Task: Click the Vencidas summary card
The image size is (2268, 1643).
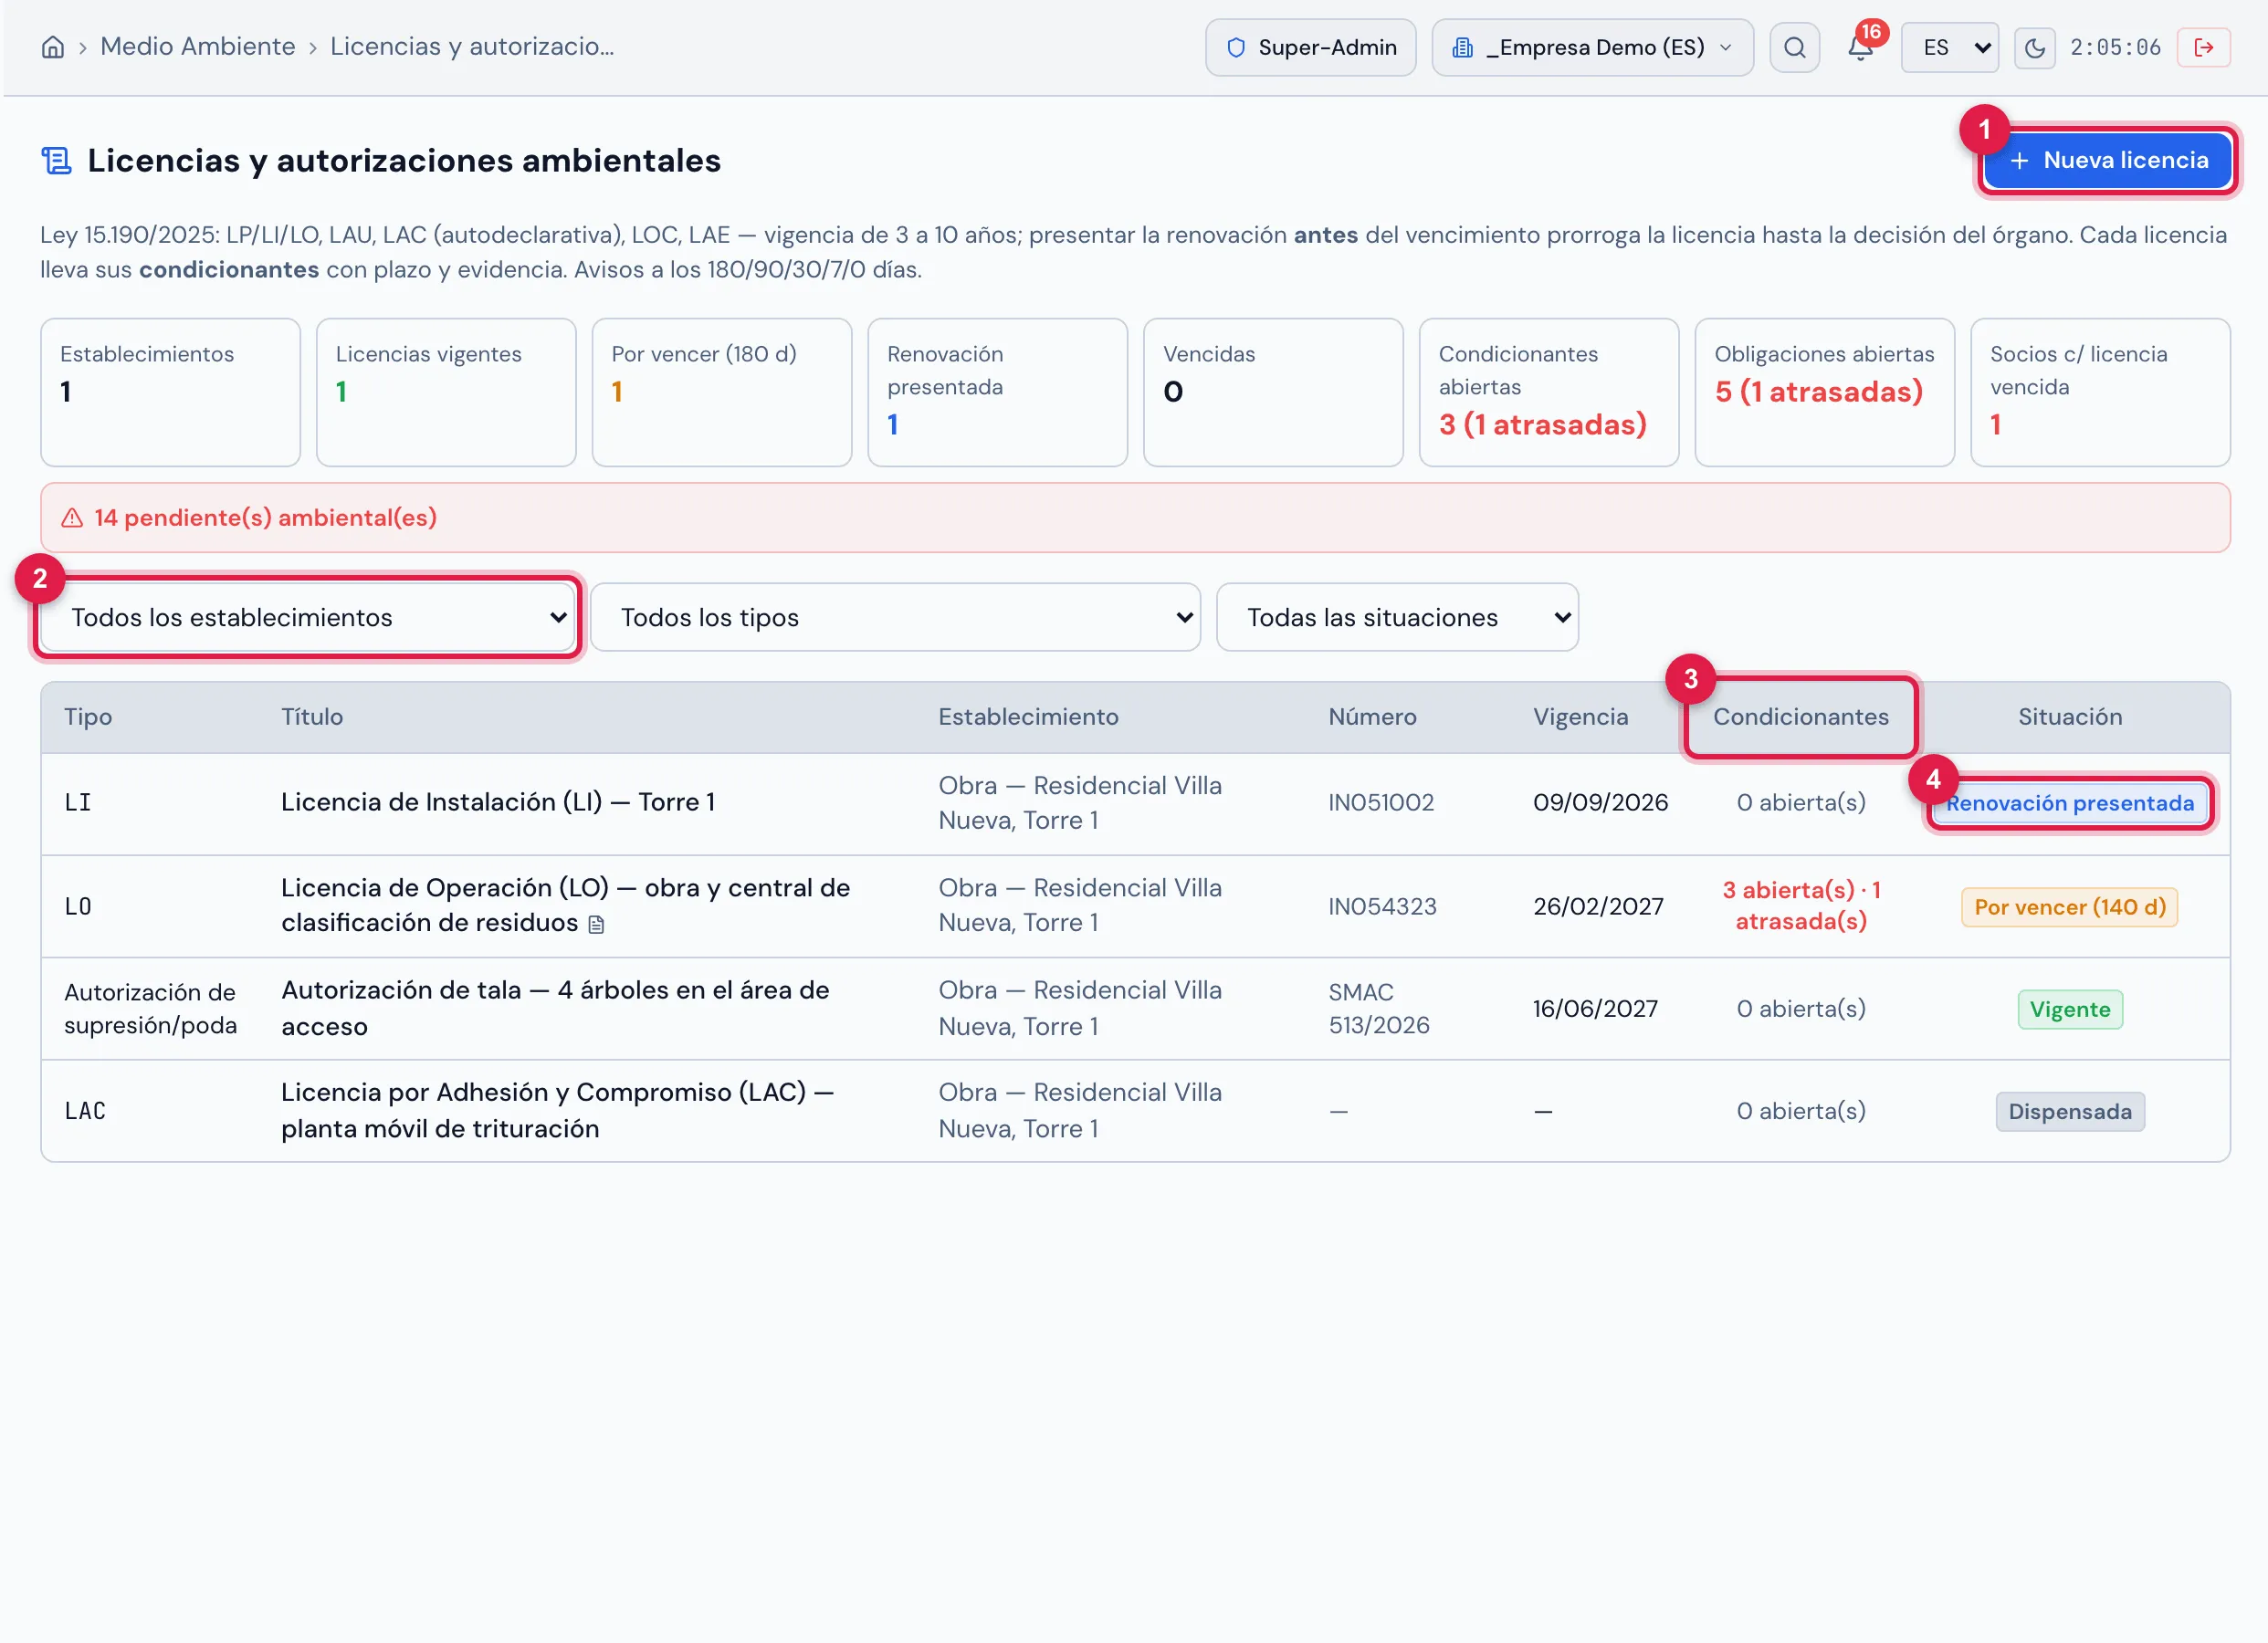Action: pos(1273,392)
